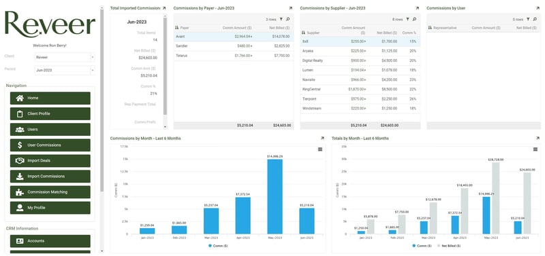The image size is (545, 256).
Task: Click the Reveer logo
Action: (50, 24)
